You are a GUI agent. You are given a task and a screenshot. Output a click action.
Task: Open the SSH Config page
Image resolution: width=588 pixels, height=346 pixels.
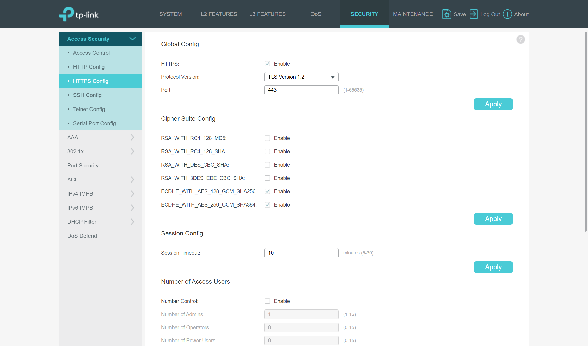pos(87,95)
